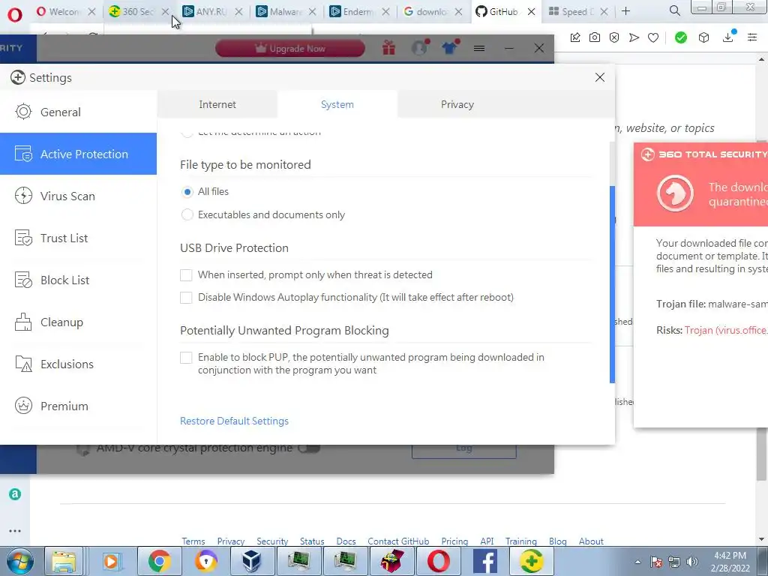Click Restore Default Settings link
The width and height of the screenshot is (768, 576).
click(234, 421)
